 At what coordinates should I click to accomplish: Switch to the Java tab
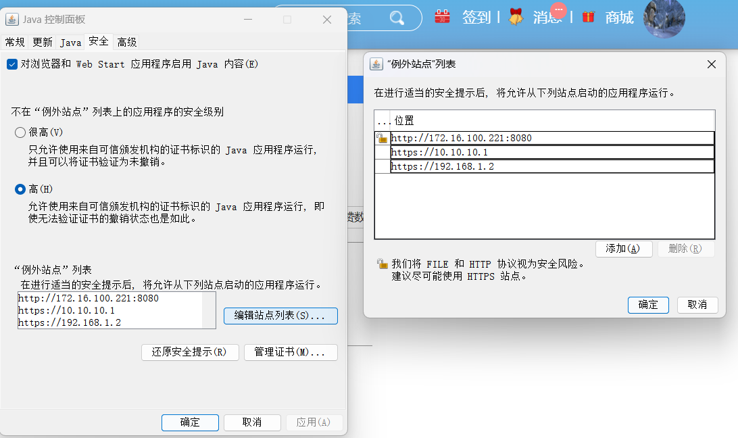pos(70,43)
